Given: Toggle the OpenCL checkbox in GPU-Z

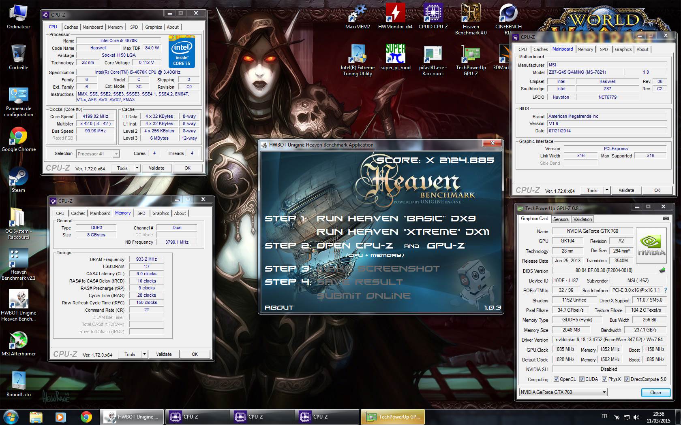Looking at the screenshot, I should pyautogui.click(x=556, y=379).
